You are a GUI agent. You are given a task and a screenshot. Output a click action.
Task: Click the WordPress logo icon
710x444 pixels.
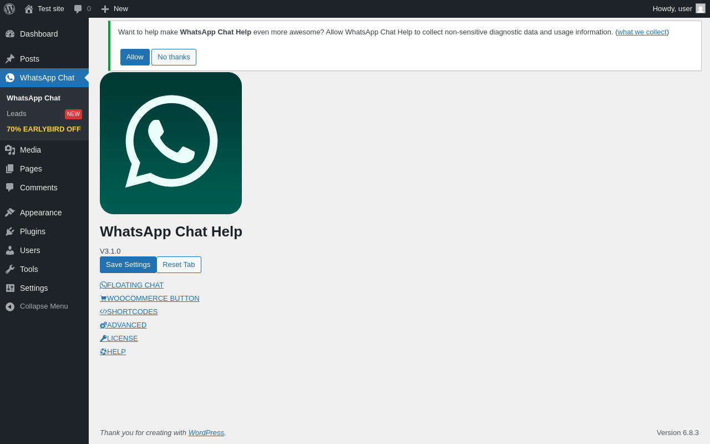(x=9, y=9)
